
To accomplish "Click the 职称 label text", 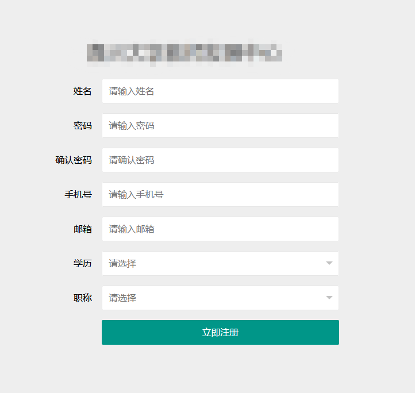I will click(82, 298).
